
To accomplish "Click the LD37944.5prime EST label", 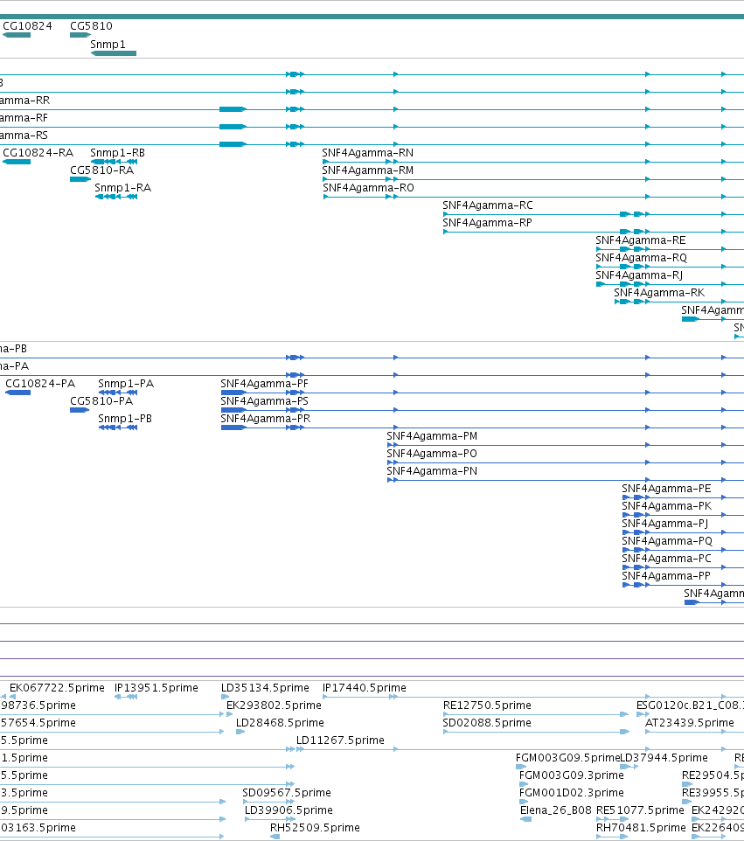I will [x=664, y=758].
